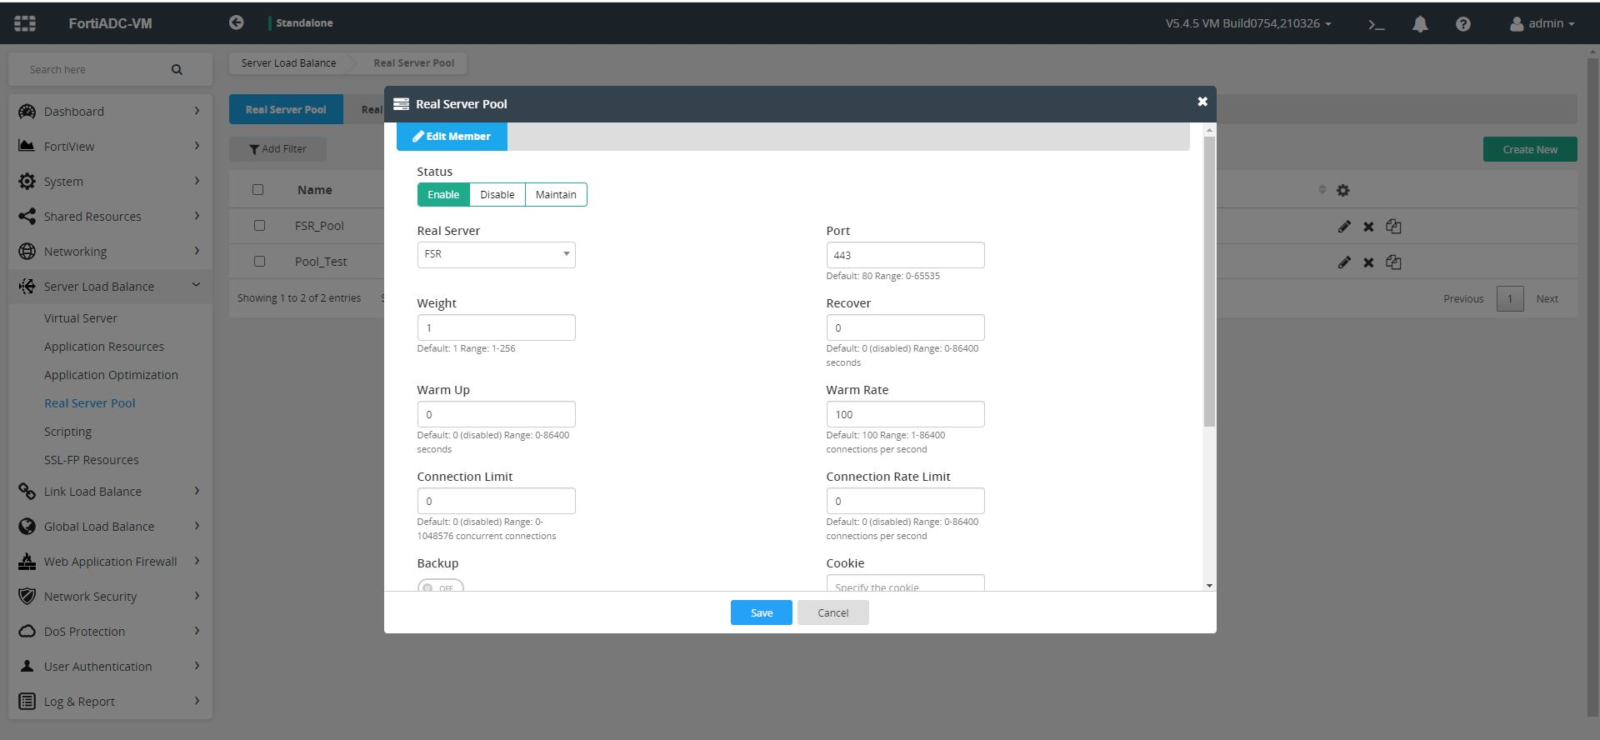Screen dimensions: 1600x740
Task: Tick the select-all checkbox in table header
Action: tap(257, 189)
